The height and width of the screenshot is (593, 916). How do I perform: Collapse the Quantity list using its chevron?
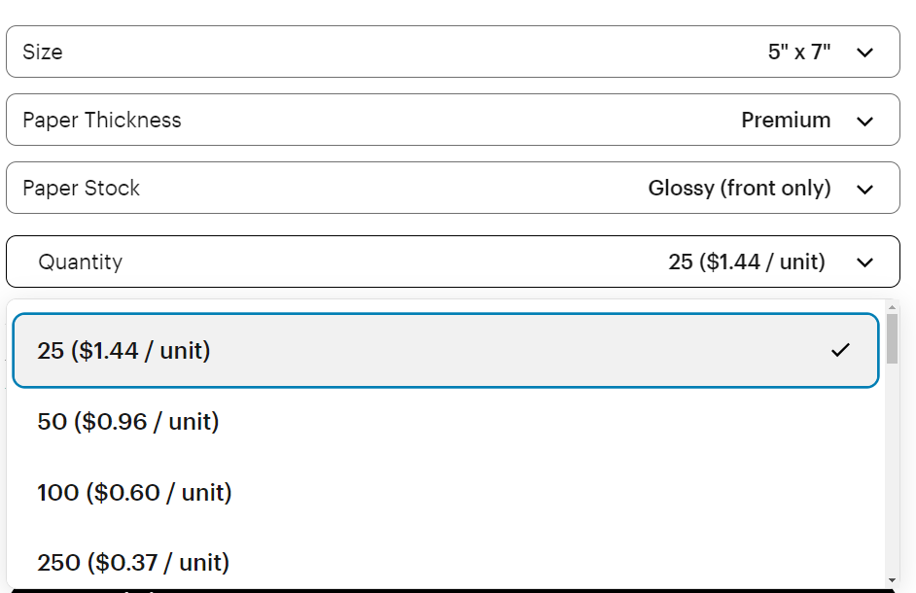[x=864, y=262]
